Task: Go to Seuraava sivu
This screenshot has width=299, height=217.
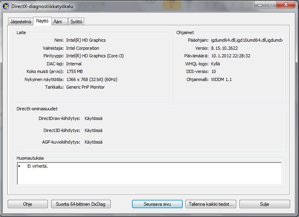Action: pos(157,204)
